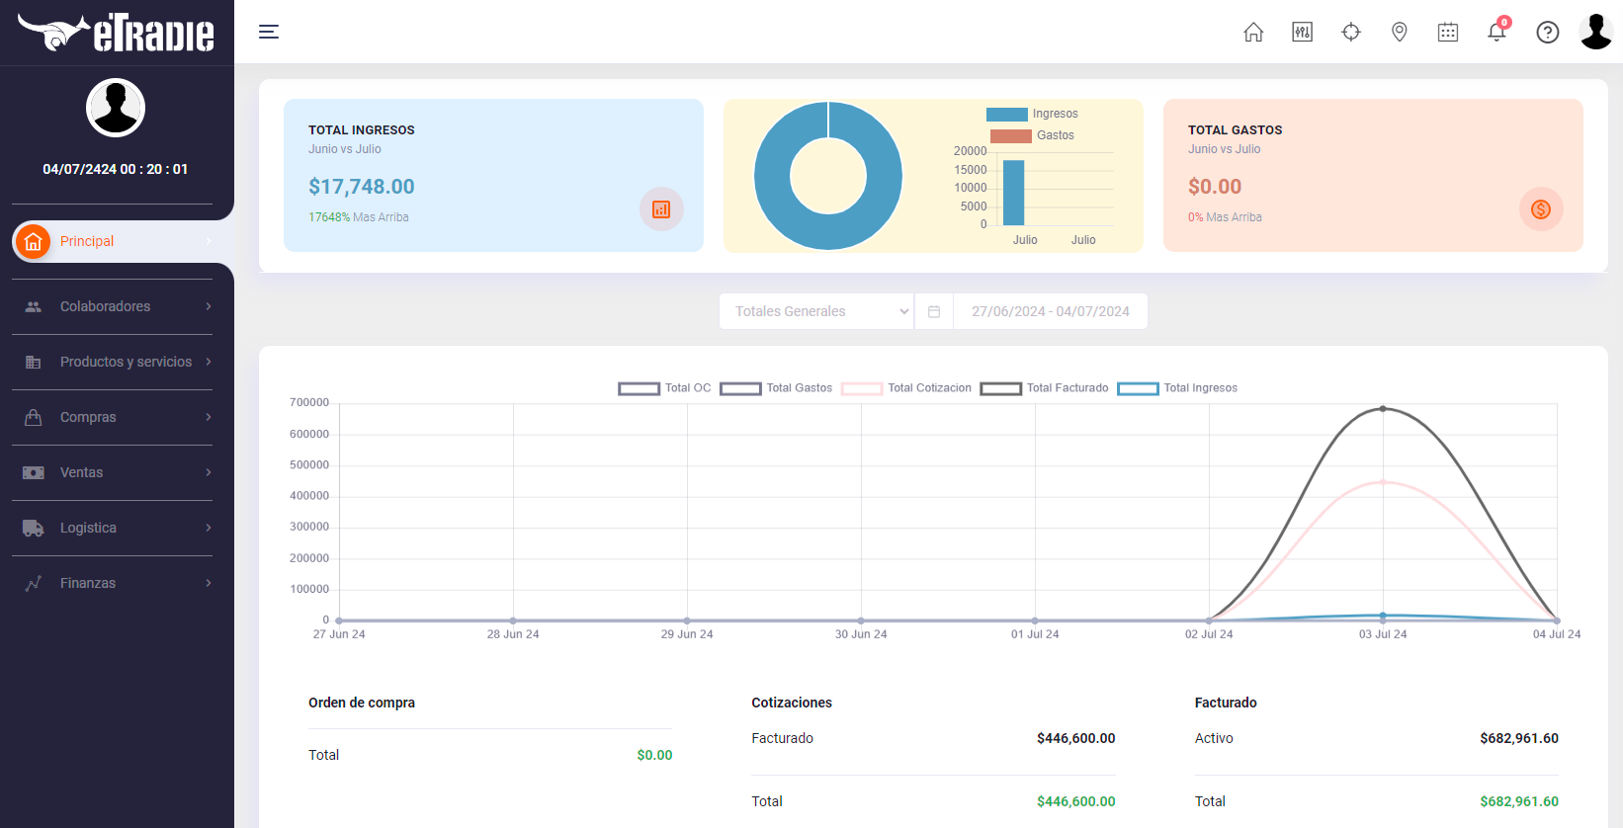Click the eTradie logo
This screenshot has height=828, width=1623.
(x=116, y=33)
